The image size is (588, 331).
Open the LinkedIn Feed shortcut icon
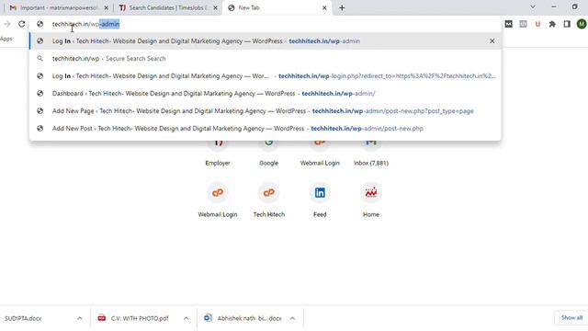point(320,193)
